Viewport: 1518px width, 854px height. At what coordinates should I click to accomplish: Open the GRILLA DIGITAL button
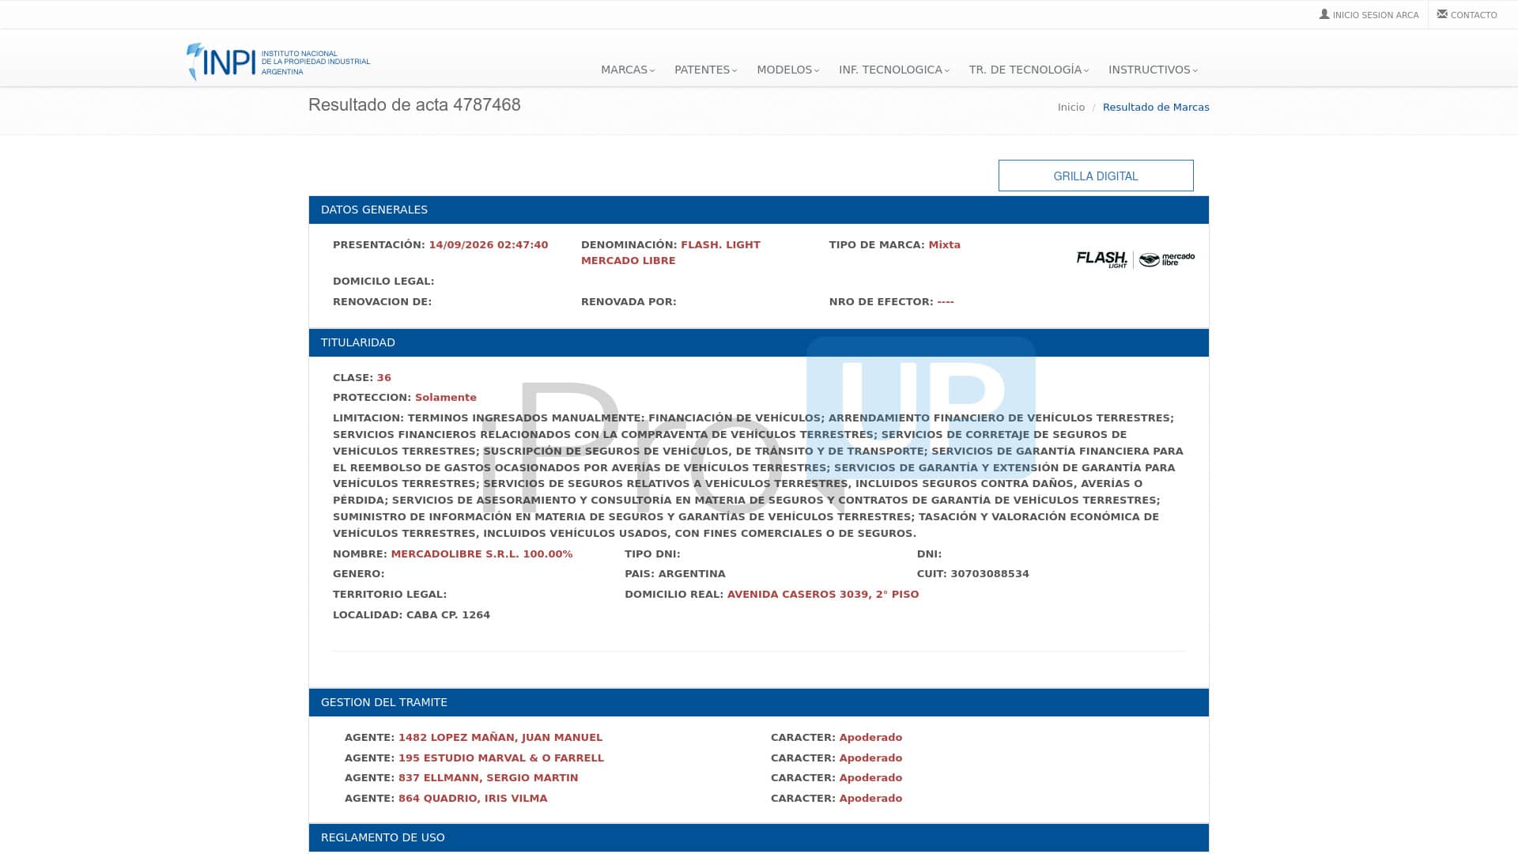click(1096, 176)
